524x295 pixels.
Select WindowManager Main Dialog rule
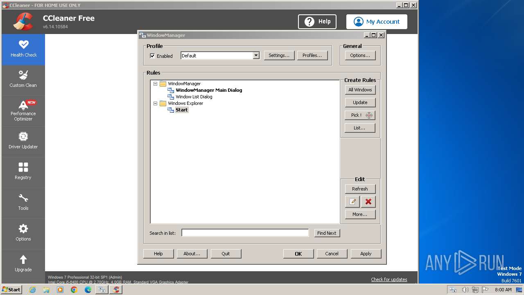pyautogui.click(x=209, y=90)
